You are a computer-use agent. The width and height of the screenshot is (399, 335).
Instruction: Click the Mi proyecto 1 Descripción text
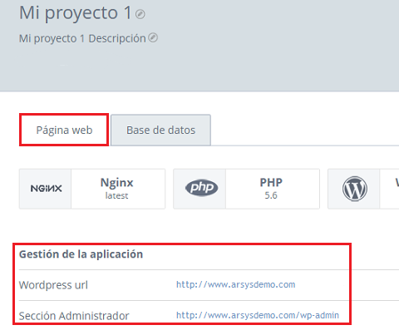82,38
